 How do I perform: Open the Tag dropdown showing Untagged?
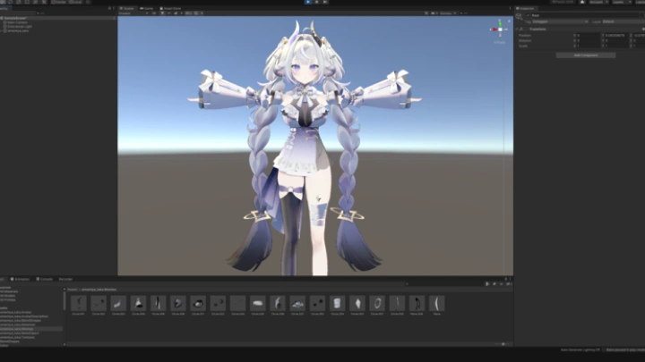tap(560, 21)
